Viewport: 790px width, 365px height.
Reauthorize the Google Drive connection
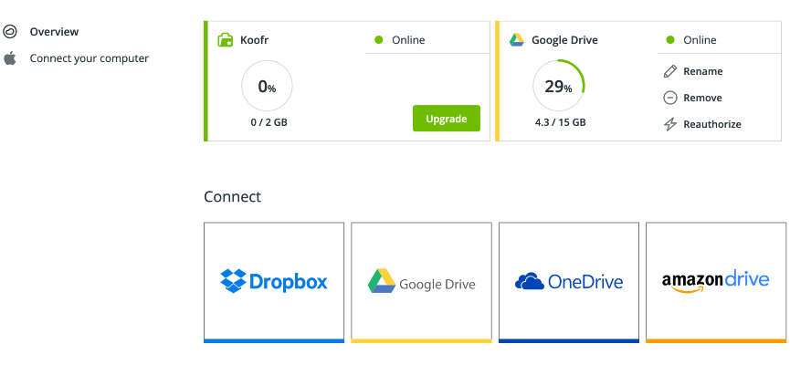click(711, 124)
